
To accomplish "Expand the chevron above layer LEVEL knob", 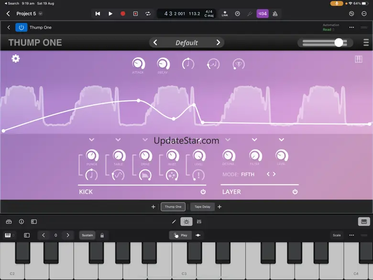I will [x=281, y=140].
